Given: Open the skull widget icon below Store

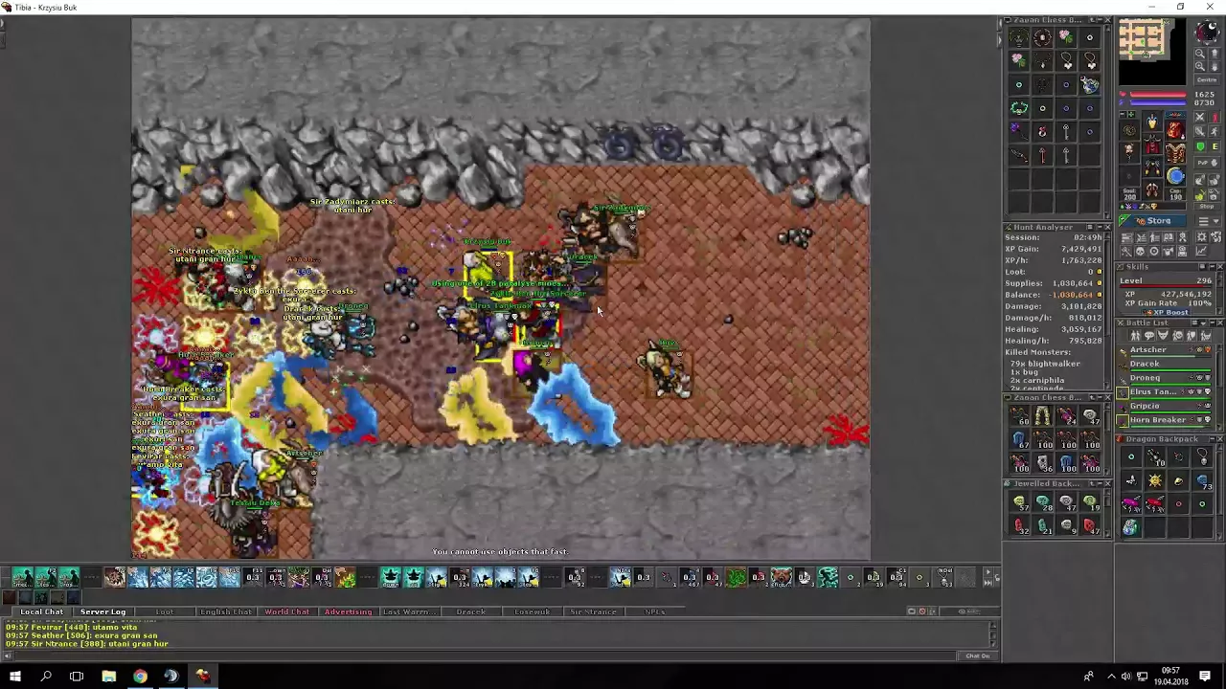Looking at the screenshot, I should pos(1140,251).
